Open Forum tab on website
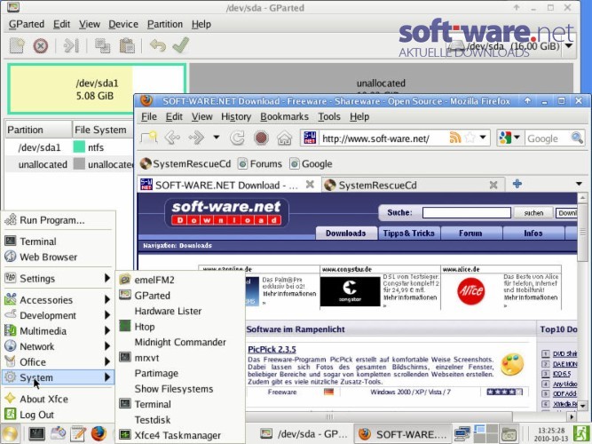592x444 pixels. [470, 234]
